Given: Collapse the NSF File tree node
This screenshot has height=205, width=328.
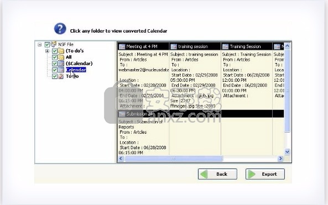Looking at the screenshot, I should 39,45.
